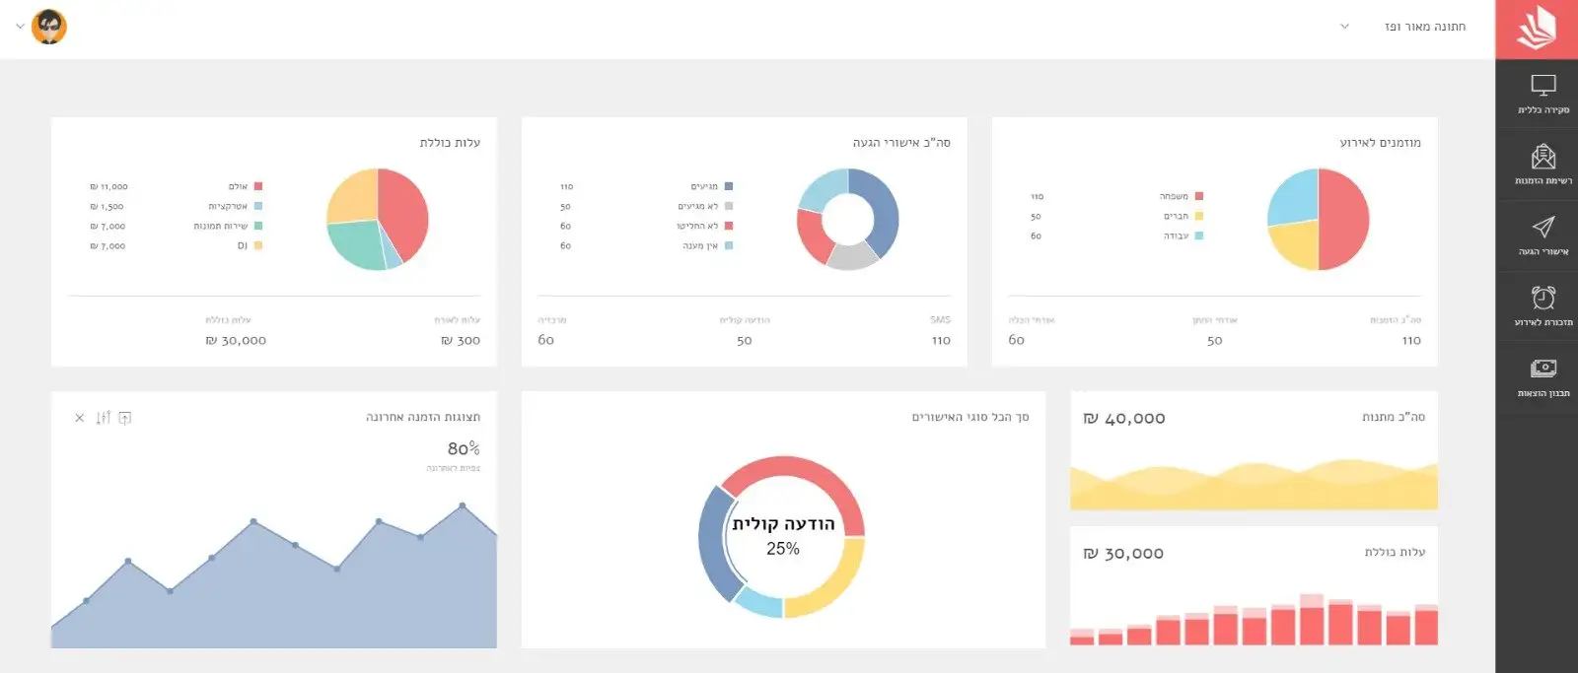Click the הודעה קולית 25% donut center label
Screen dimensions: 1578x673
point(783,536)
